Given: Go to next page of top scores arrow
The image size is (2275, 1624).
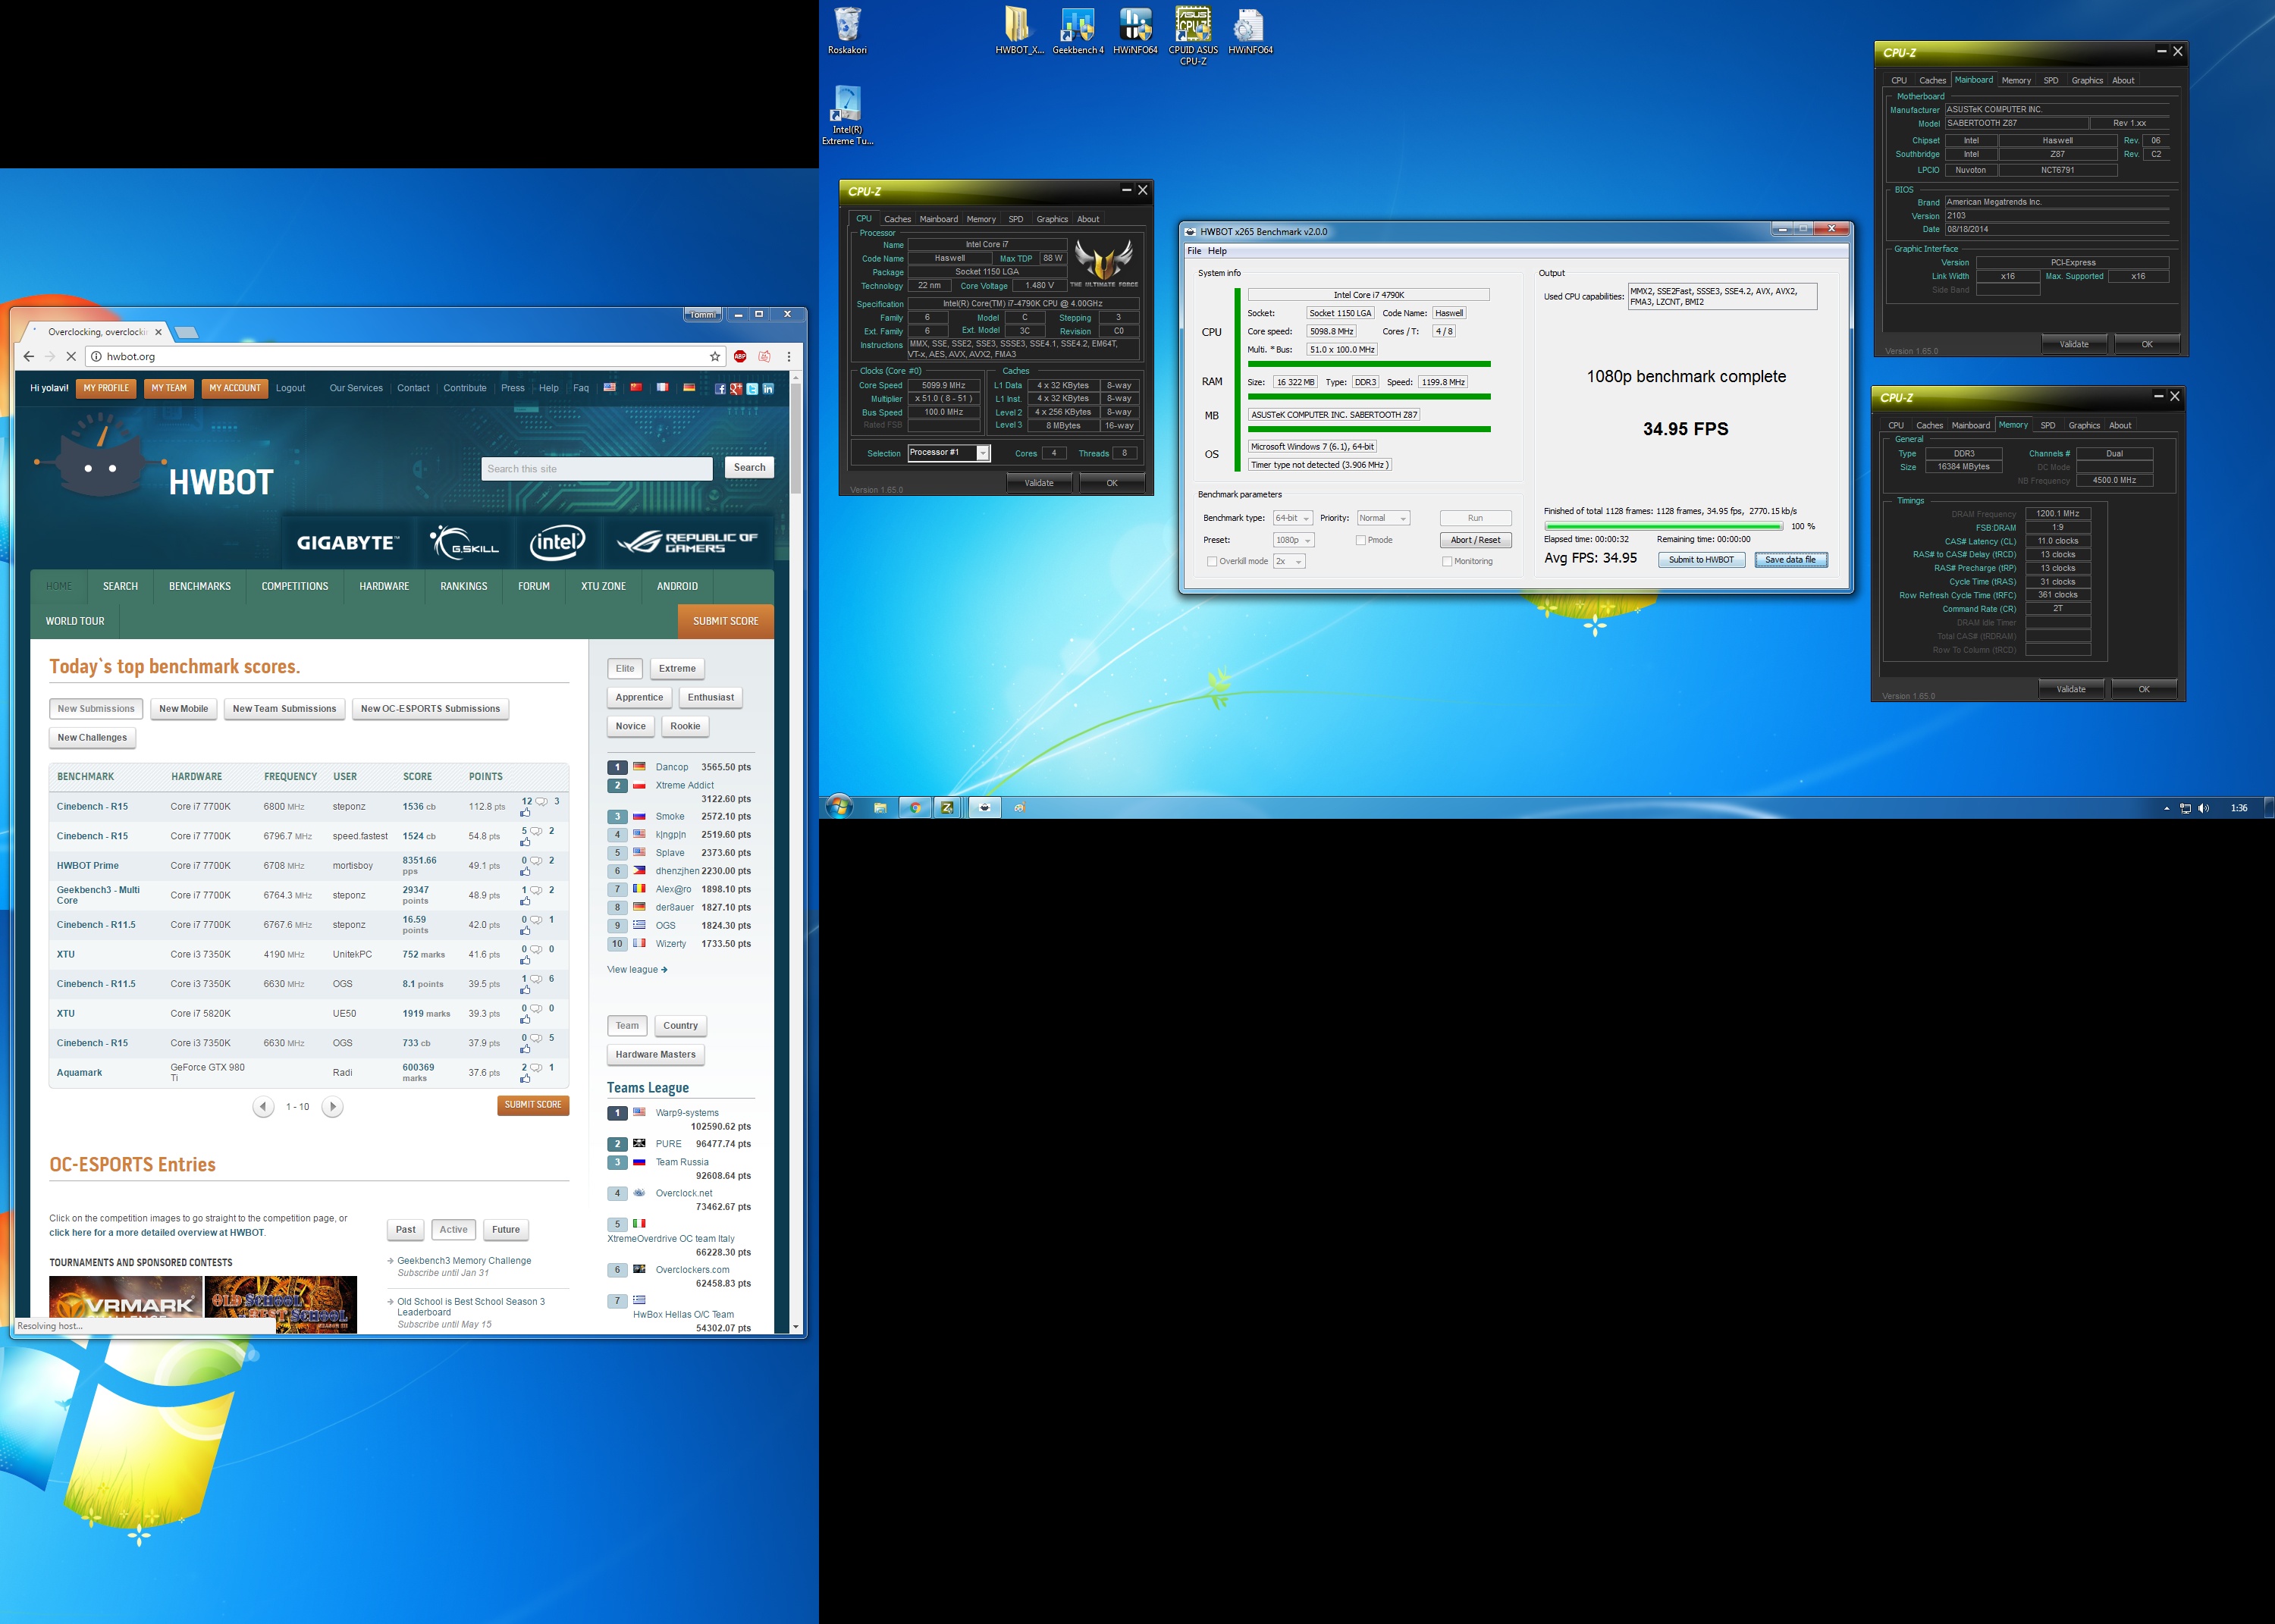Looking at the screenshot, I should [333, 1107].
